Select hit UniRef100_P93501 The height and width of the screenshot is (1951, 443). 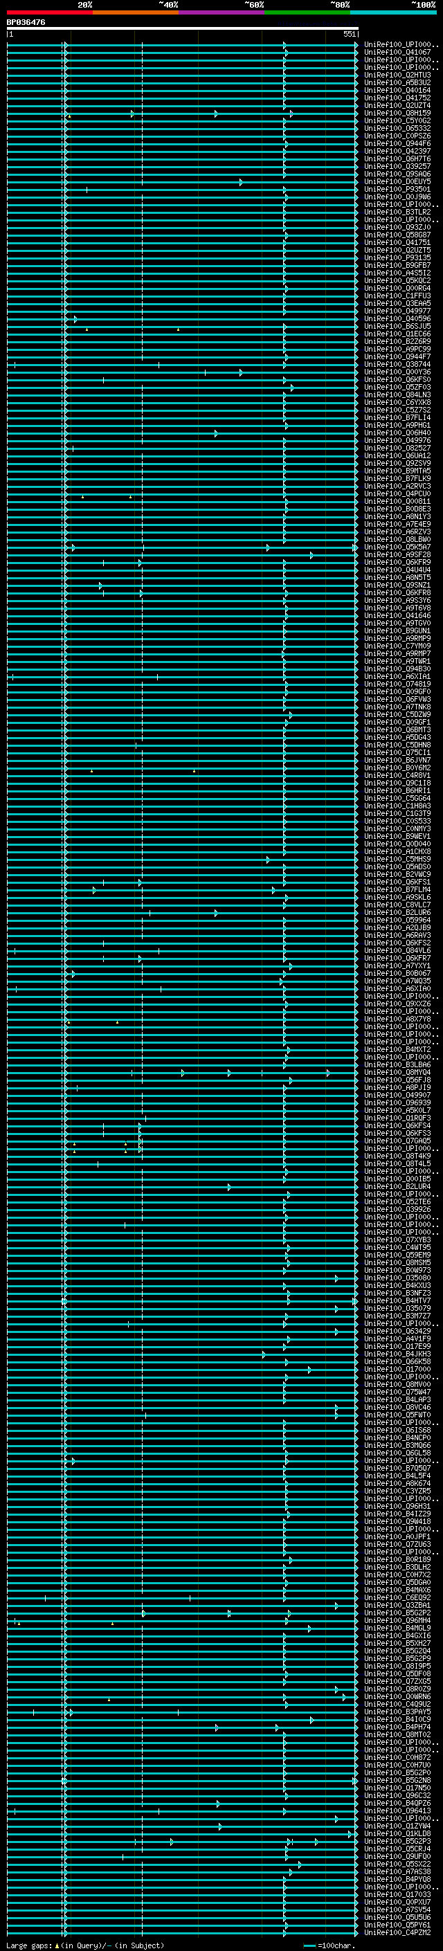click(x=397, y=190)
